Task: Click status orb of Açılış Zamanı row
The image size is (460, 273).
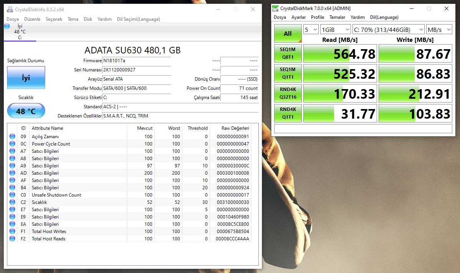Action: pos(12,136)
